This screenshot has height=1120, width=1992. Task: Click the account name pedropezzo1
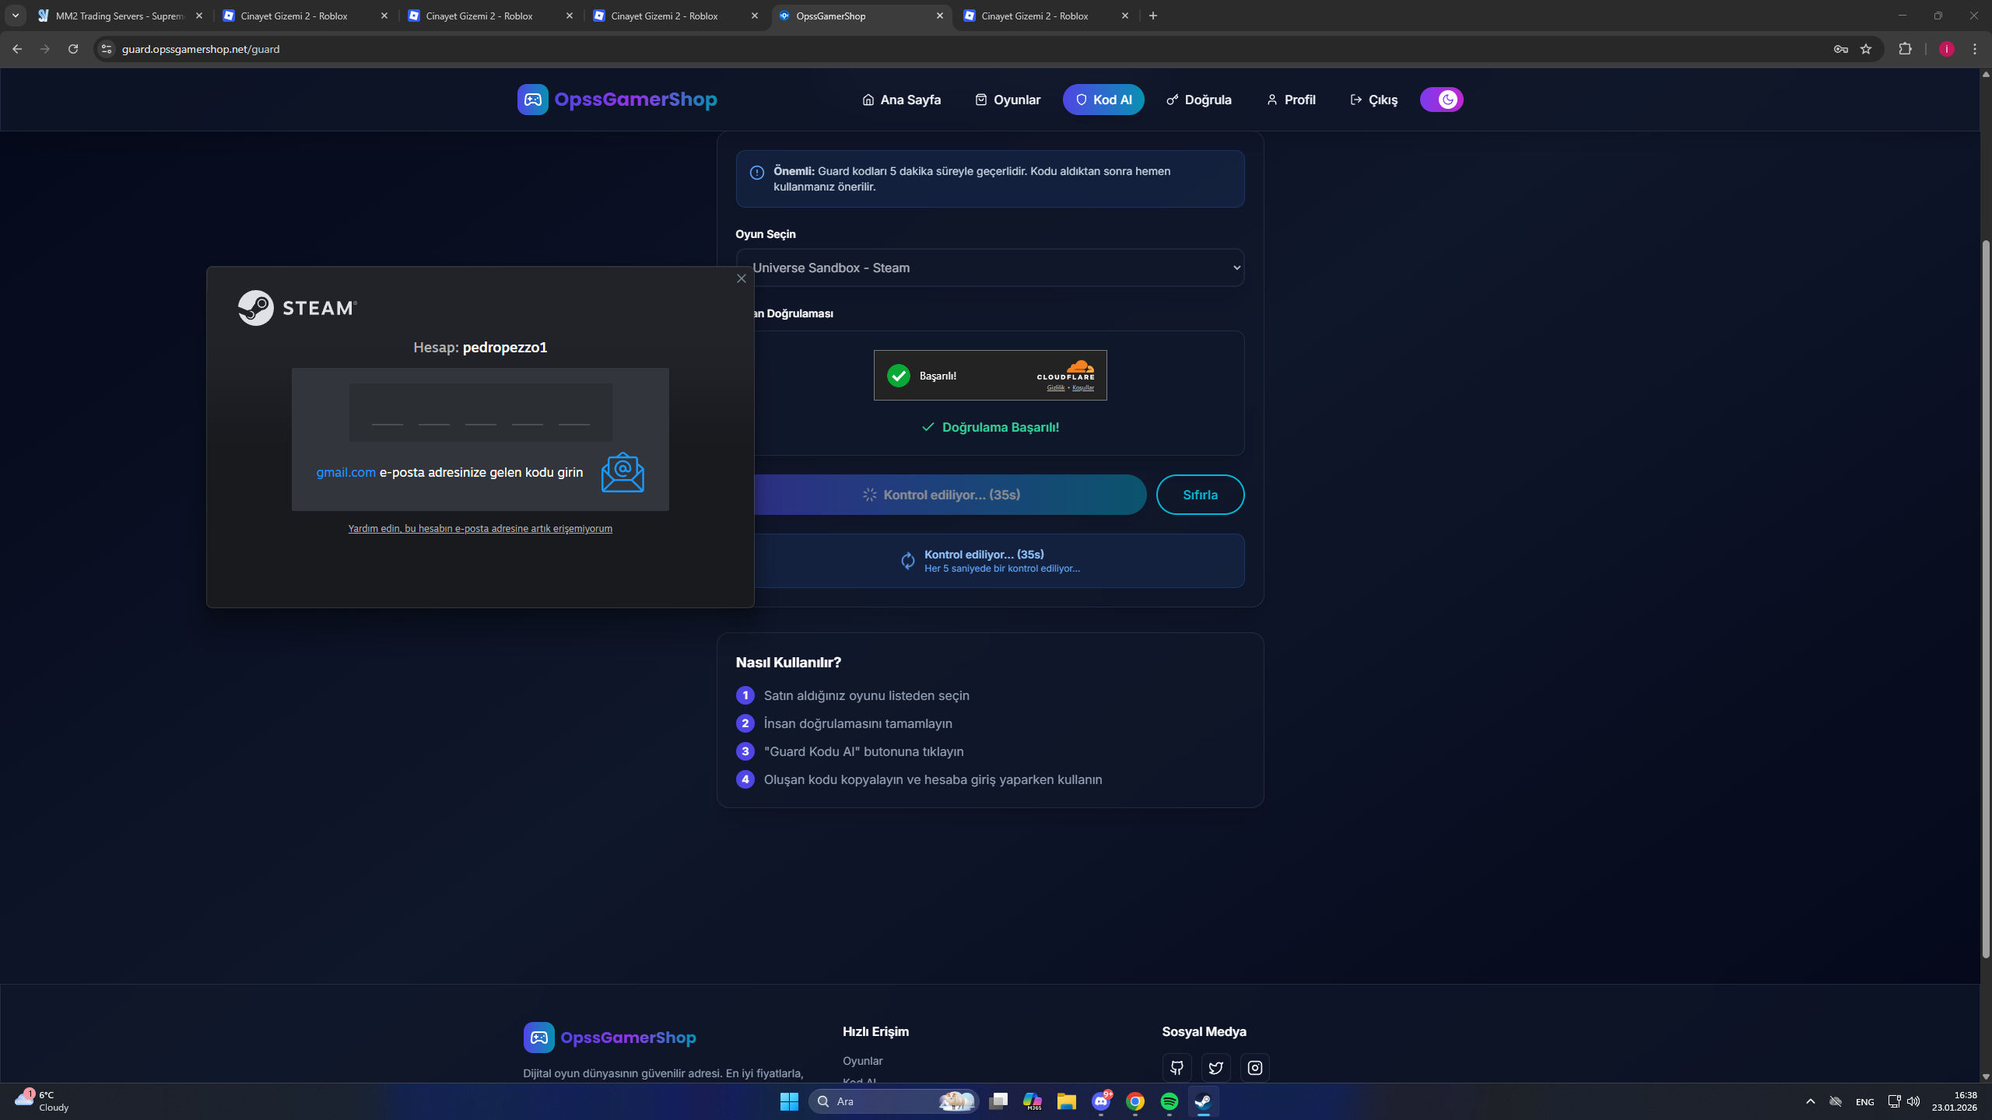pyautogui.click(x=505, y=348)
